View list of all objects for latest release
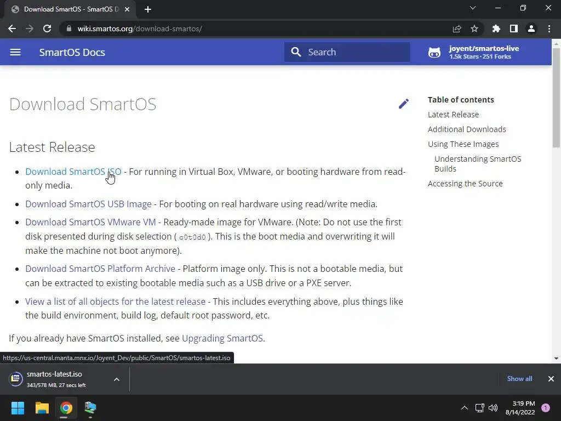Image resolution: width=561 pixels, height=421 pixels. 115,301
